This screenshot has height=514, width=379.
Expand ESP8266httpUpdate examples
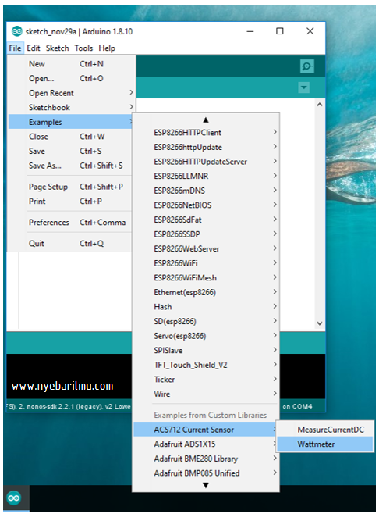[x=206, y=147]
